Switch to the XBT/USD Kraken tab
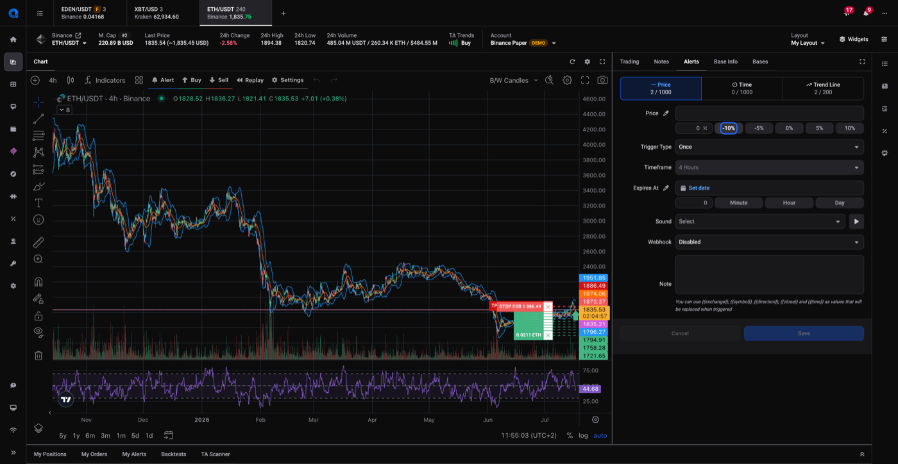Viewport: 898px width, 464px height. [x=163, y=13]
